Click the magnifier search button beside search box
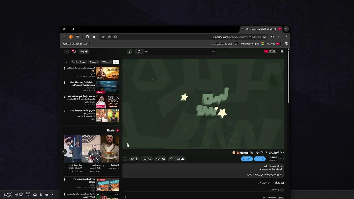The image size is (354, 199). click(x=139, y=51)
